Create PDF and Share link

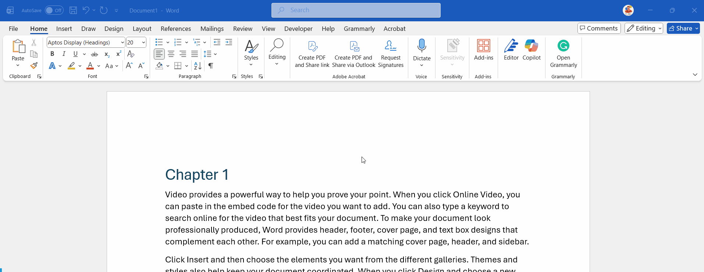312,54
